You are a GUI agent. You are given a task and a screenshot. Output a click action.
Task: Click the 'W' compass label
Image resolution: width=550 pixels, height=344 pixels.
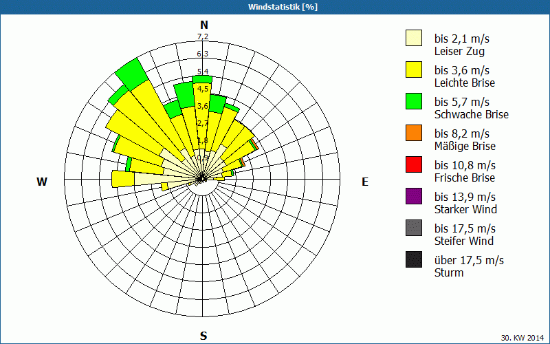(42, 182)
